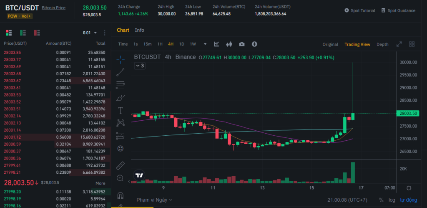Click the buy order price 27998.19
This screenshot has height=208, width=427.
tap(12, 199)
